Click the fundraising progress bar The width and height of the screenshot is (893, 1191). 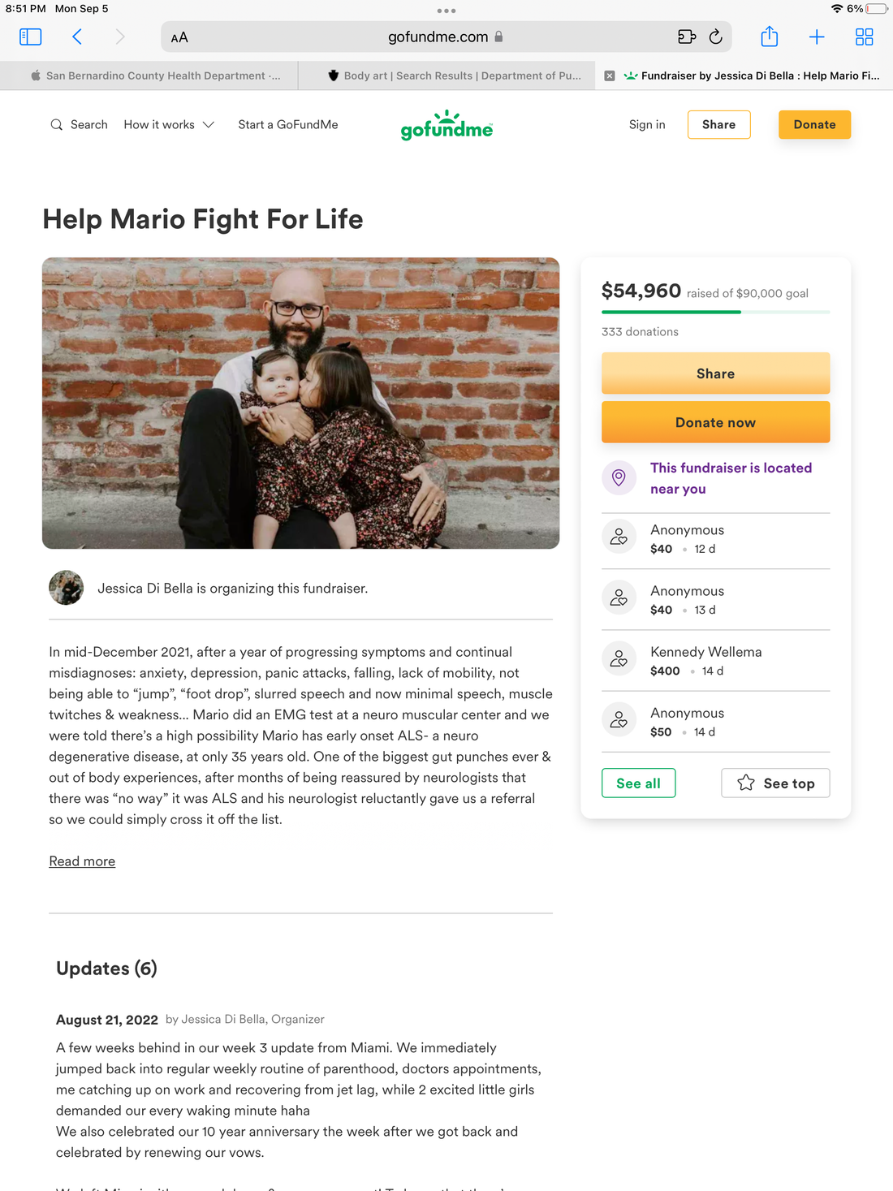click(715, 312)
